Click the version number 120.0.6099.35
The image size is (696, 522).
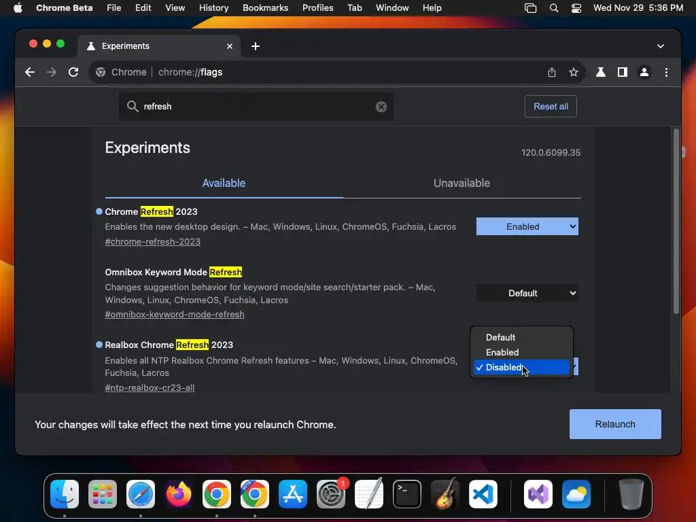(x=551, y=152)
